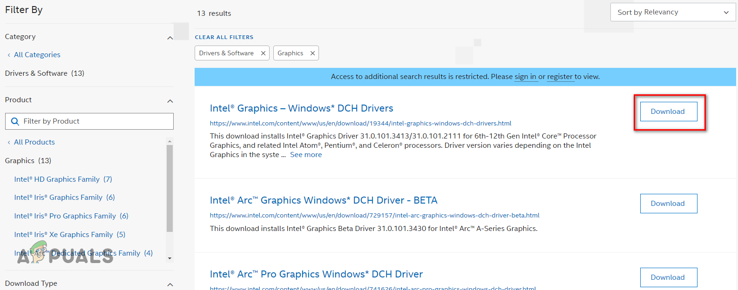The image size is (738, 290).
Task: Go back to All Categories
Action: tap(37, 55)
